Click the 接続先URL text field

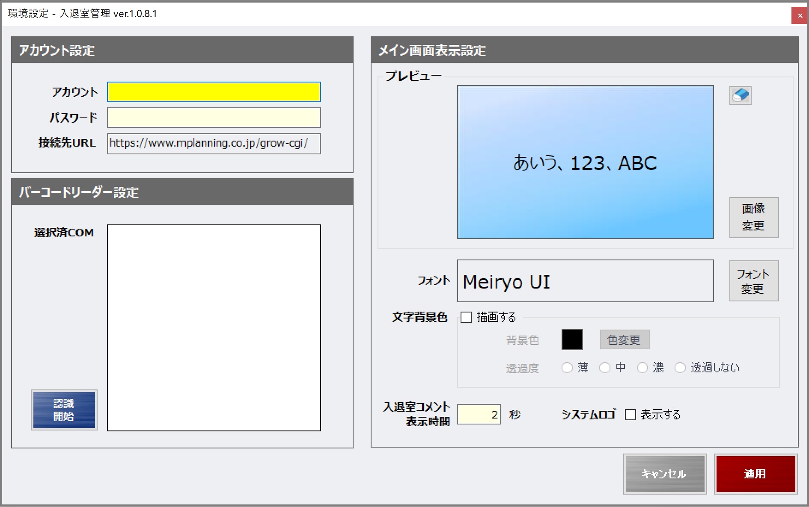point(214,143)
